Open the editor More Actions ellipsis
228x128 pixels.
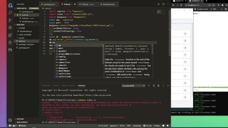[168, 4]
